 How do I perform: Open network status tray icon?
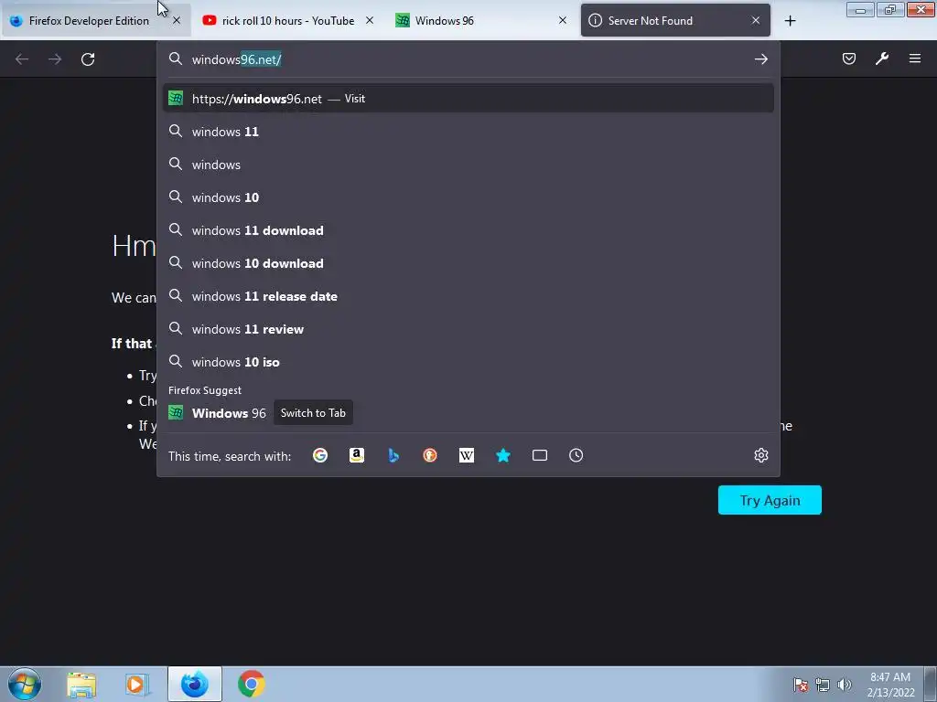coord(823,685)
